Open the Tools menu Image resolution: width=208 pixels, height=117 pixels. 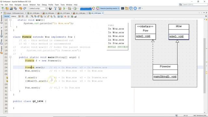point(62,5)
